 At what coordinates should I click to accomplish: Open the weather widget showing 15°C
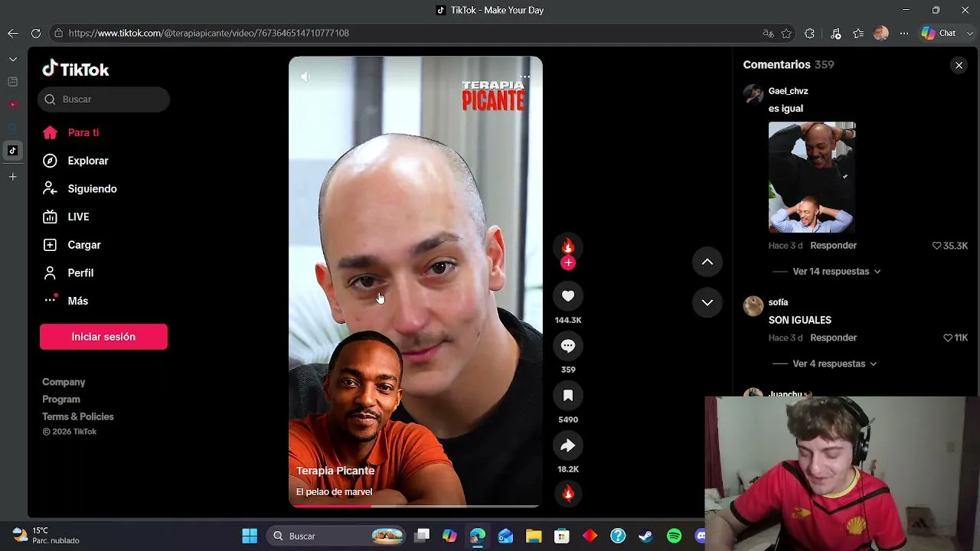[x=46, y=535]
